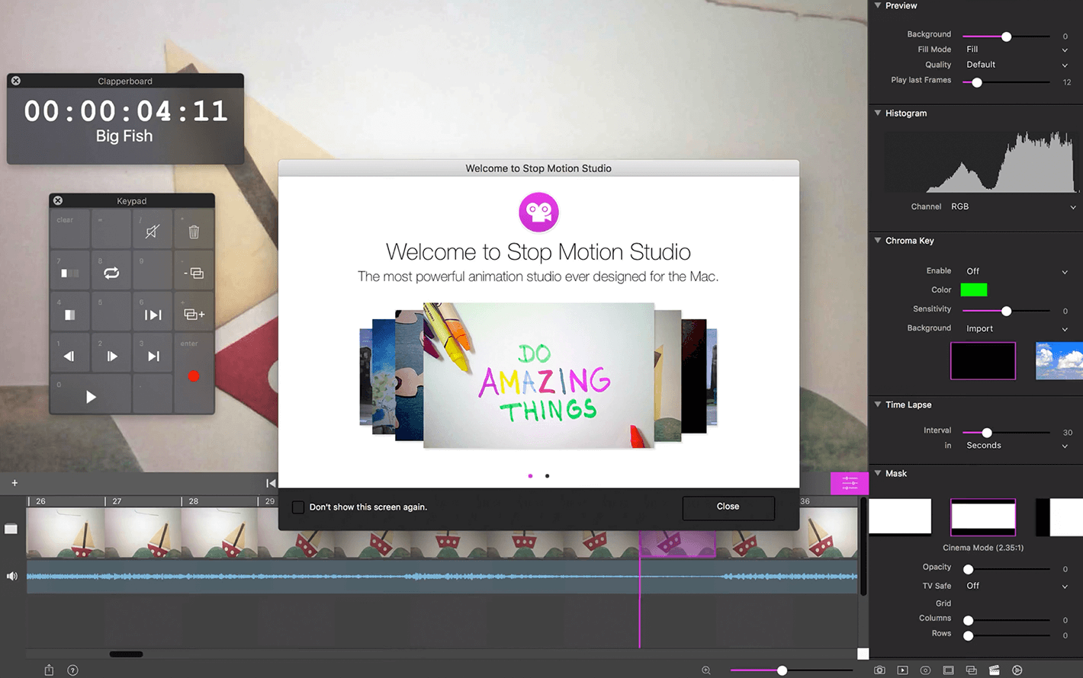This screenshot has width=1083, height=678.
Task: Click the play-preview icon in the bottom toolbar
Action: [902, 670]
